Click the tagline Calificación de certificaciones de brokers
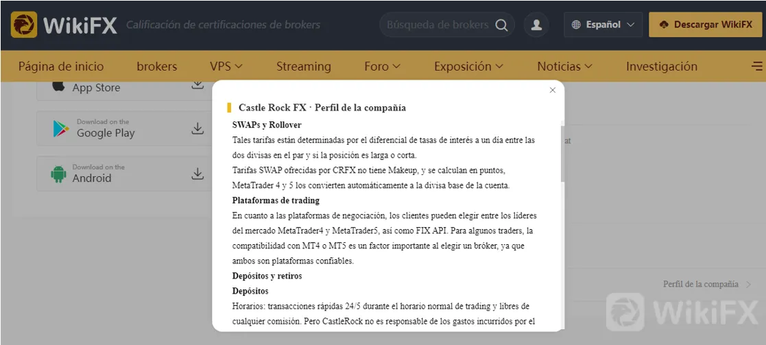 pos(224,25)
